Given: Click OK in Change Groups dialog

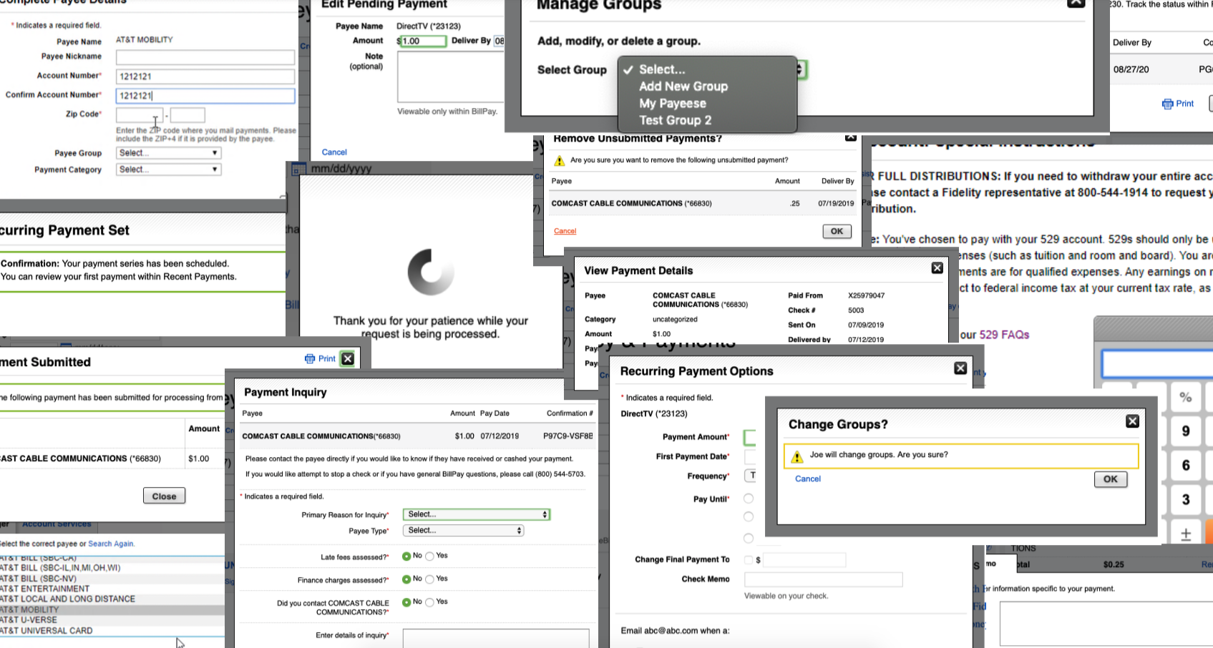Looking at the screenshot, I should [1111, 479].
